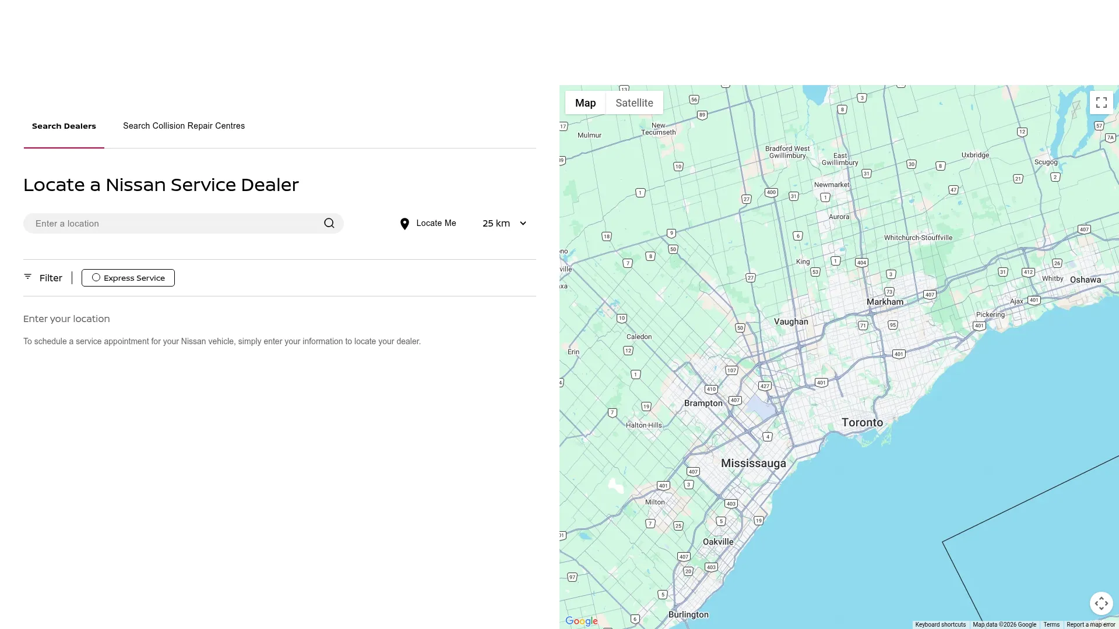Click the Toronto label on map
This screenshot has width=1119, height=629.
(862, 422)
